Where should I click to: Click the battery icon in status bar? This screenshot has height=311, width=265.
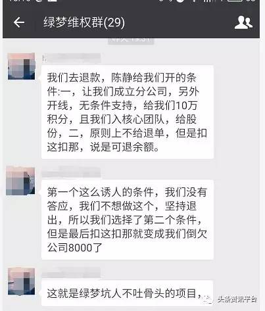point(235,1)
